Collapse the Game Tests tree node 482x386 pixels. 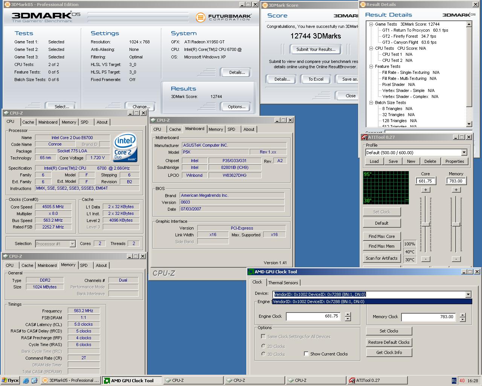point(371,24)
